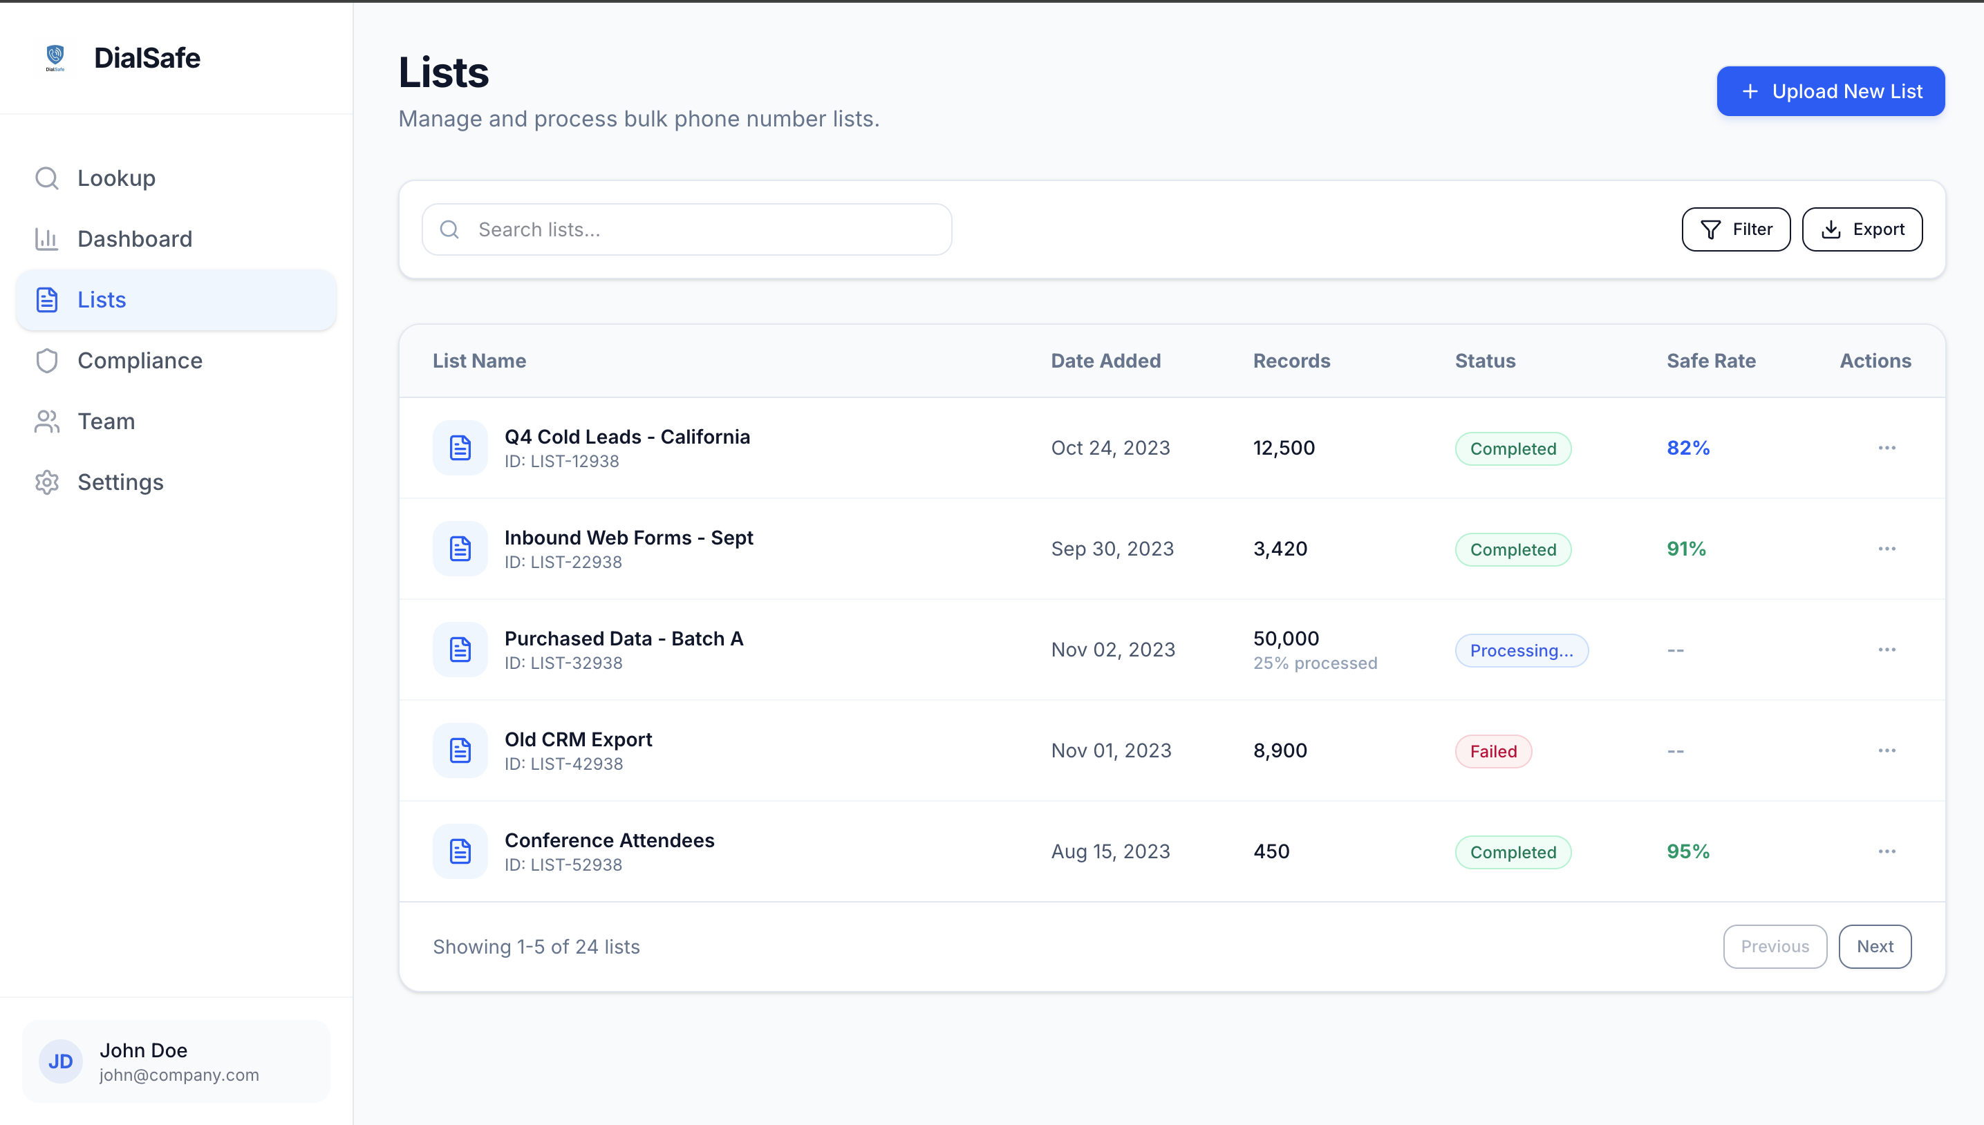The image size is (1984, 1125).
Task: Switch to the Dashboard section
Action: pyautogui.click(x=135, y=239)
